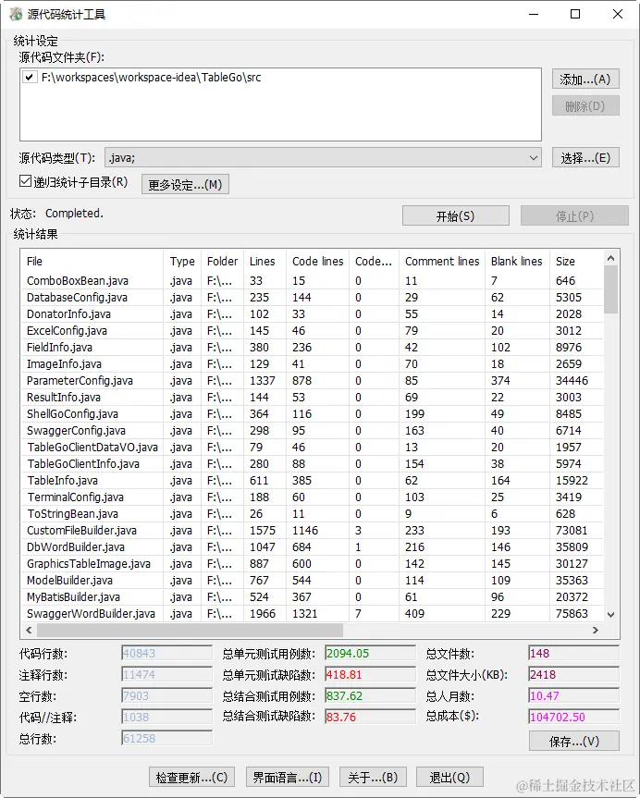Click the vertical scrollbar up arrow

coord(611,258)
